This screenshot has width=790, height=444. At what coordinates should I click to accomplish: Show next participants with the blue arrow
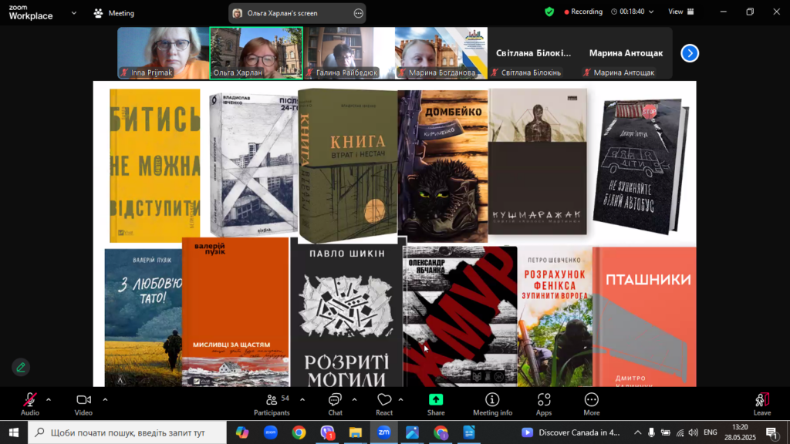click(690, 53)
